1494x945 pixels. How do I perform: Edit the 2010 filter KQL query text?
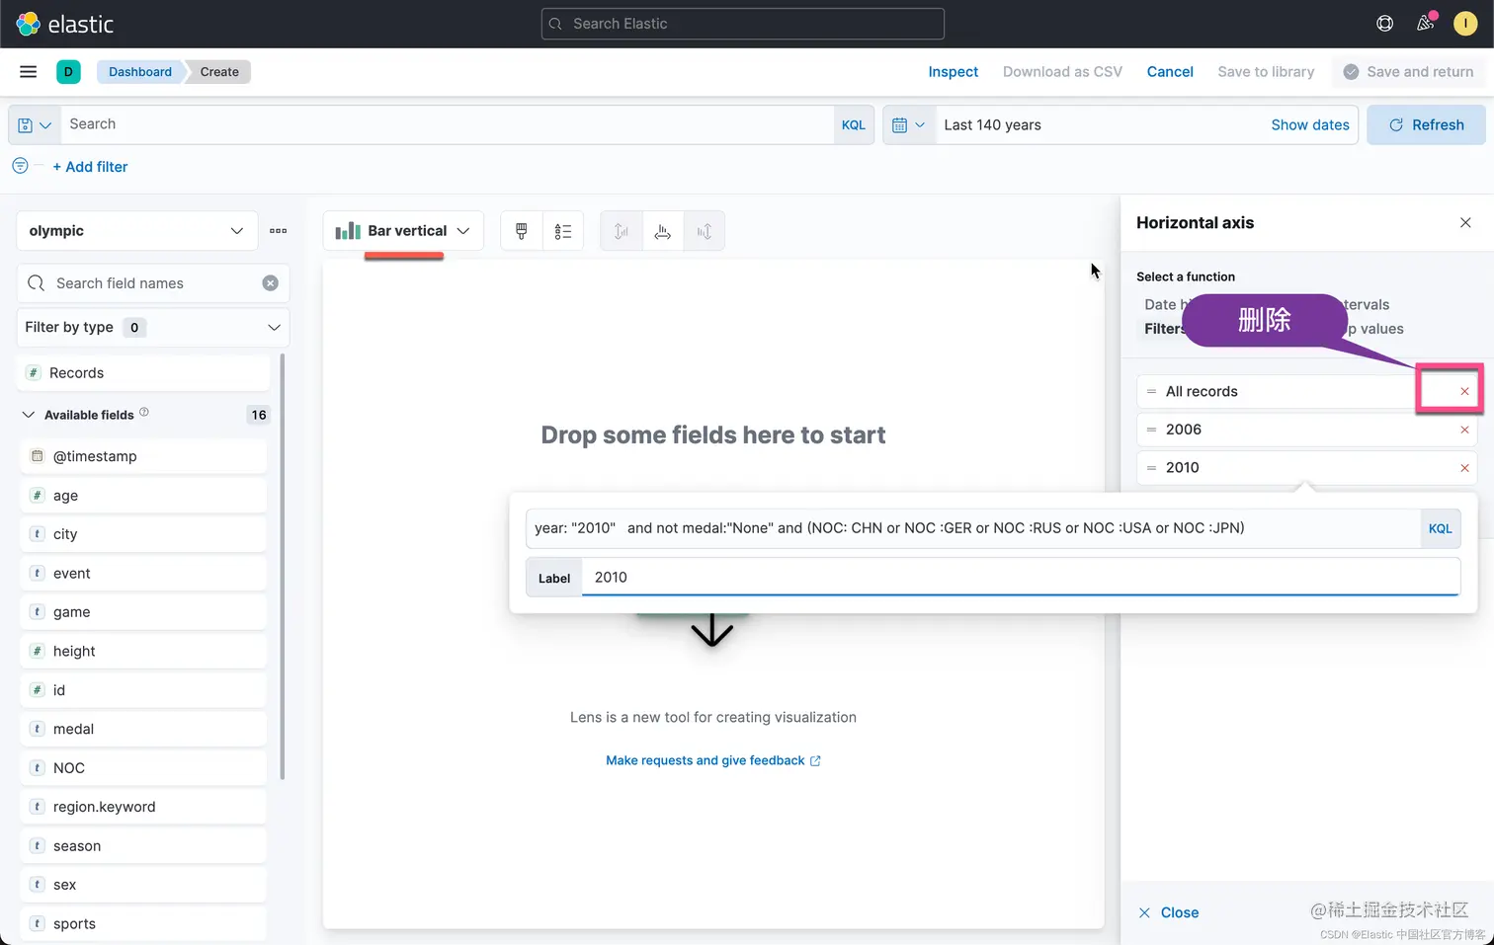(973, 528)
